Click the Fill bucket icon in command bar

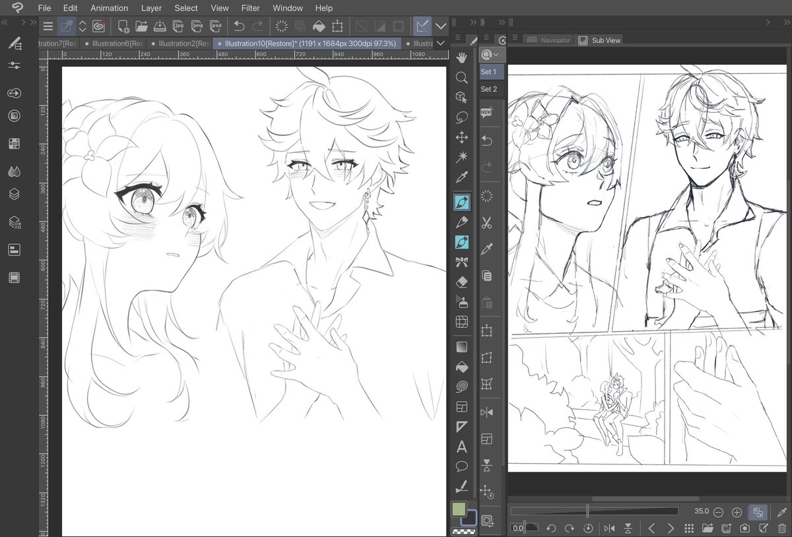[x=319, y=26]
